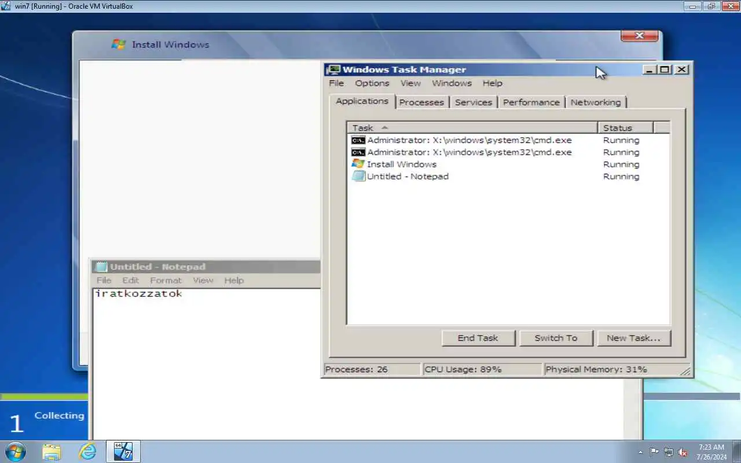Image resolution: width=741 pixels, height=463 pixels.
Task: Select the Install Windows task row
Action: (508, 164)
